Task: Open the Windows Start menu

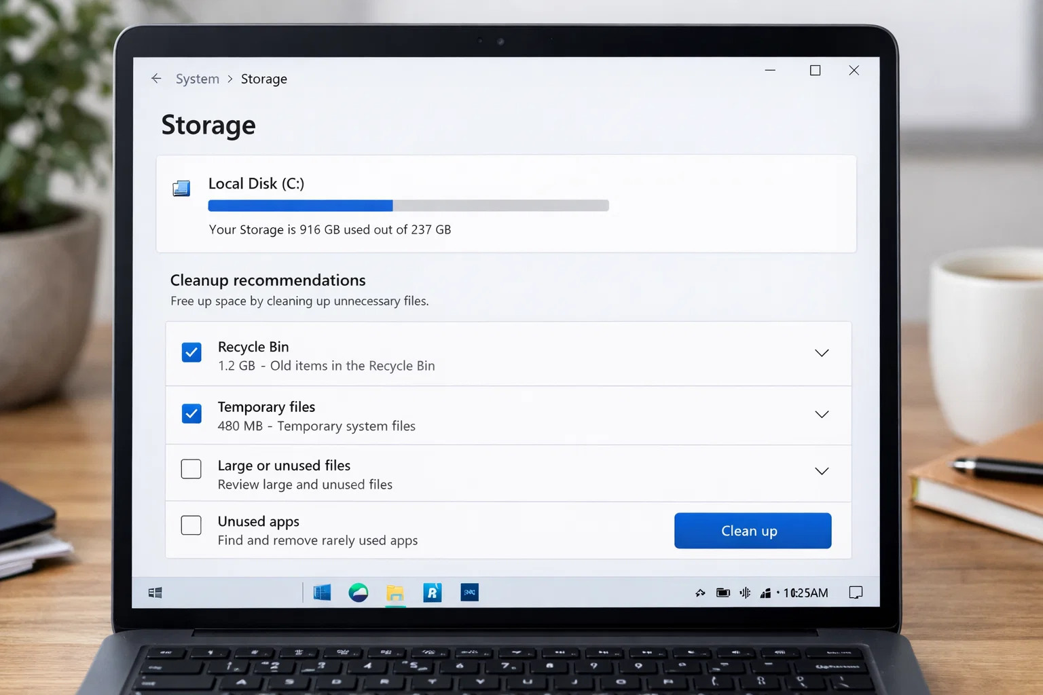Action: 155,593
